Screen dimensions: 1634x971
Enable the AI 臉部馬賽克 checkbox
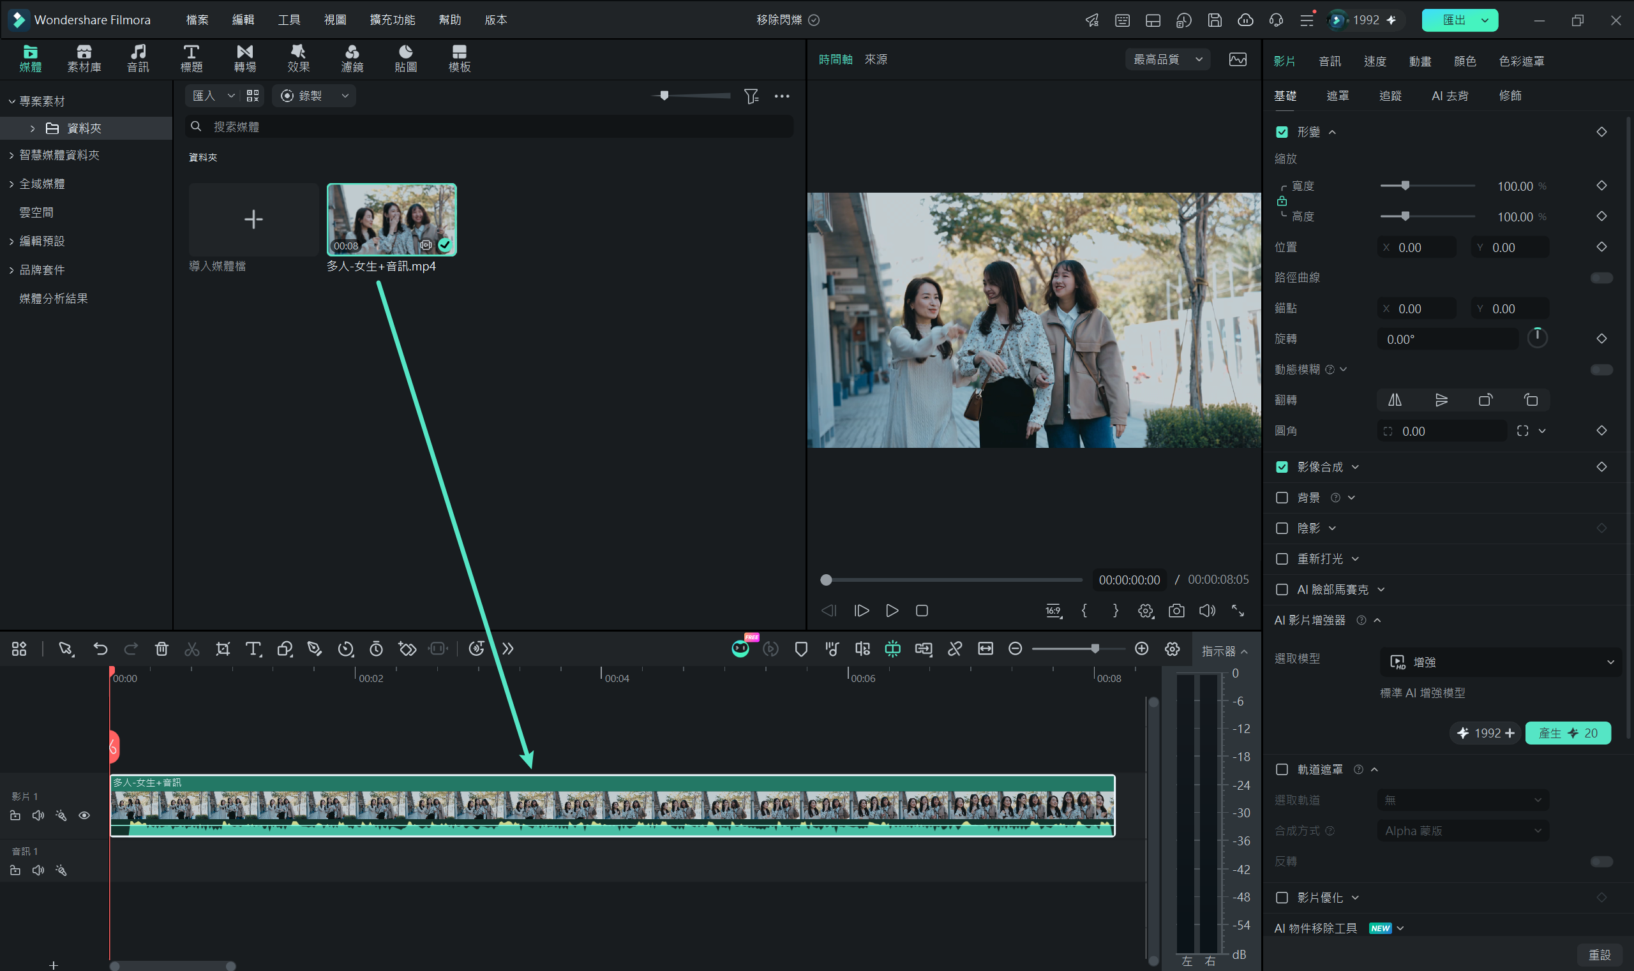point(1282,589)
